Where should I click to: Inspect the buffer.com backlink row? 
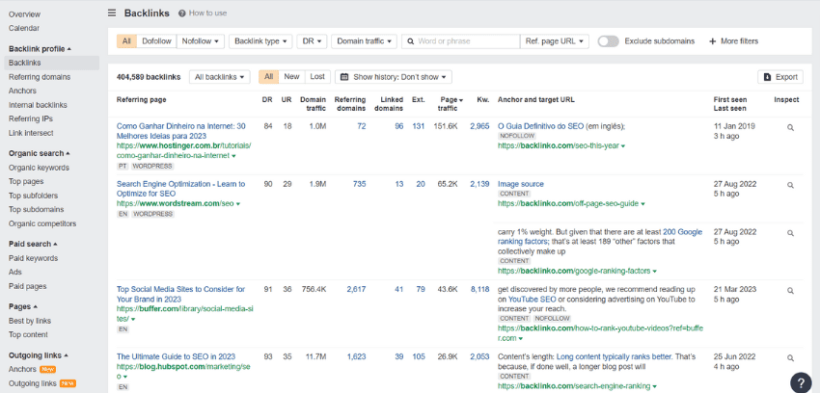[790, 291]
